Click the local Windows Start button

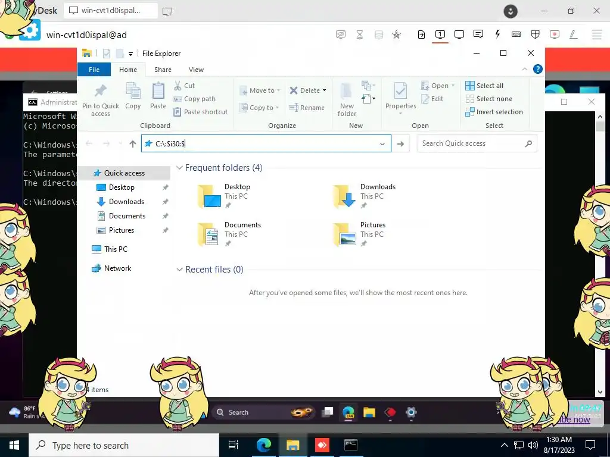pos(14,445)
